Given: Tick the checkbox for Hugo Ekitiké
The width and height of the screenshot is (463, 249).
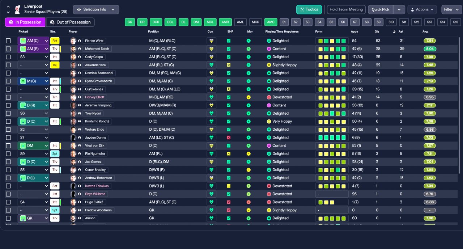Looking at the screenshot, I should point(8,202).
